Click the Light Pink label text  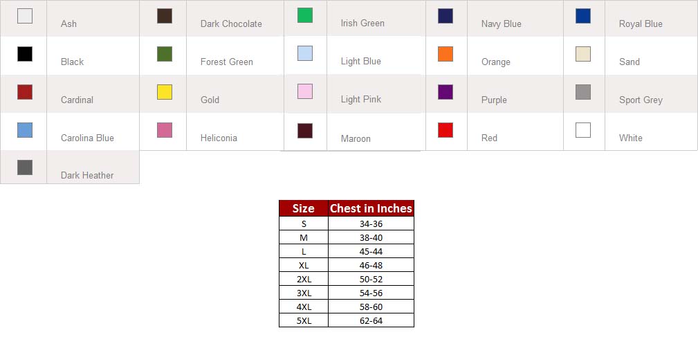coord(361,99)
